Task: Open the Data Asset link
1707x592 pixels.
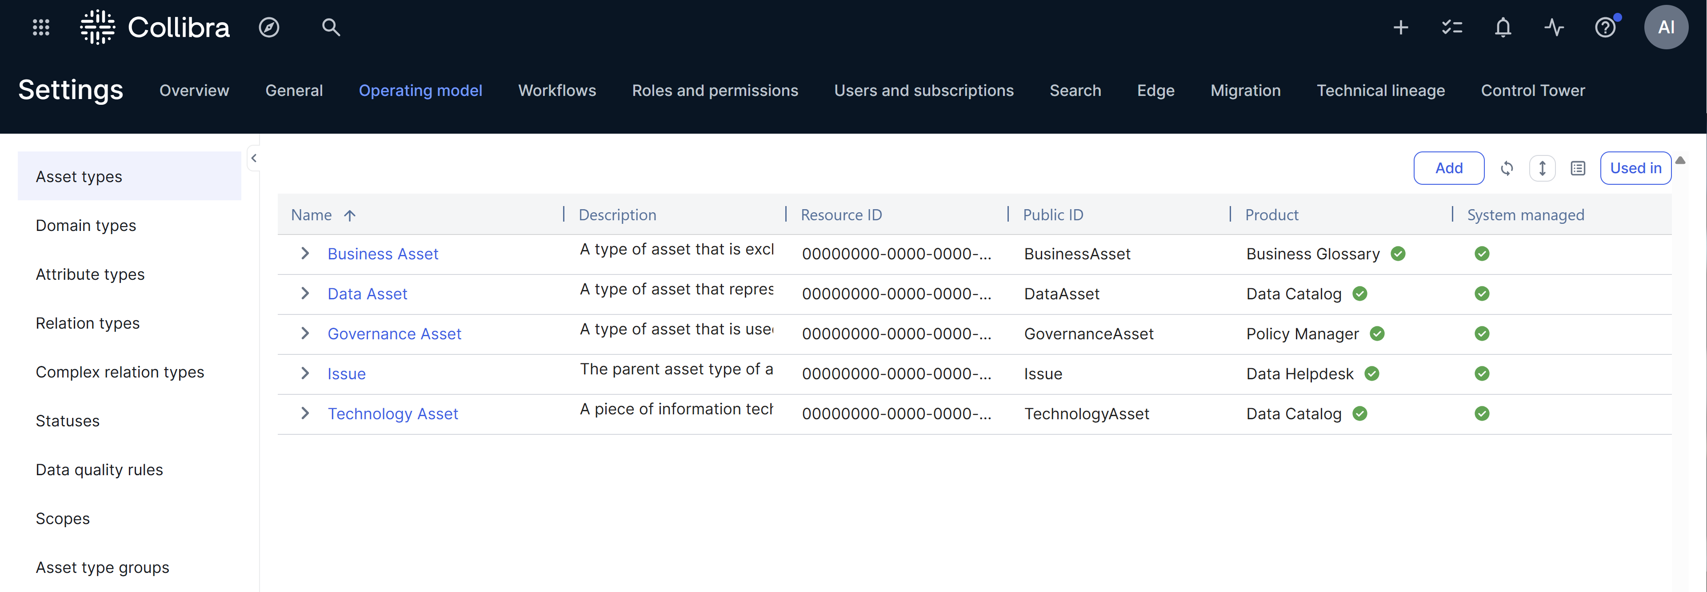Action: 367,294
